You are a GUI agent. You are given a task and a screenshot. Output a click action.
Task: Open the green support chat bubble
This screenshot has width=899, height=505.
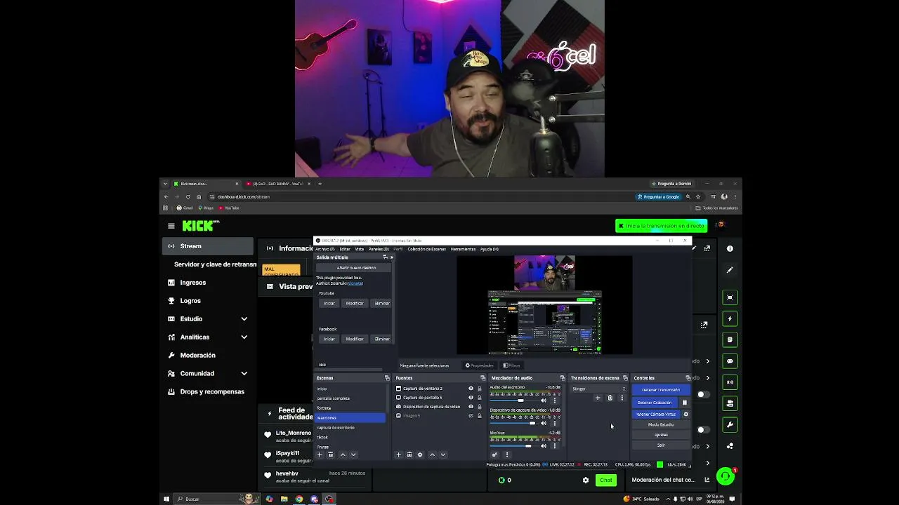coord(726,477)
